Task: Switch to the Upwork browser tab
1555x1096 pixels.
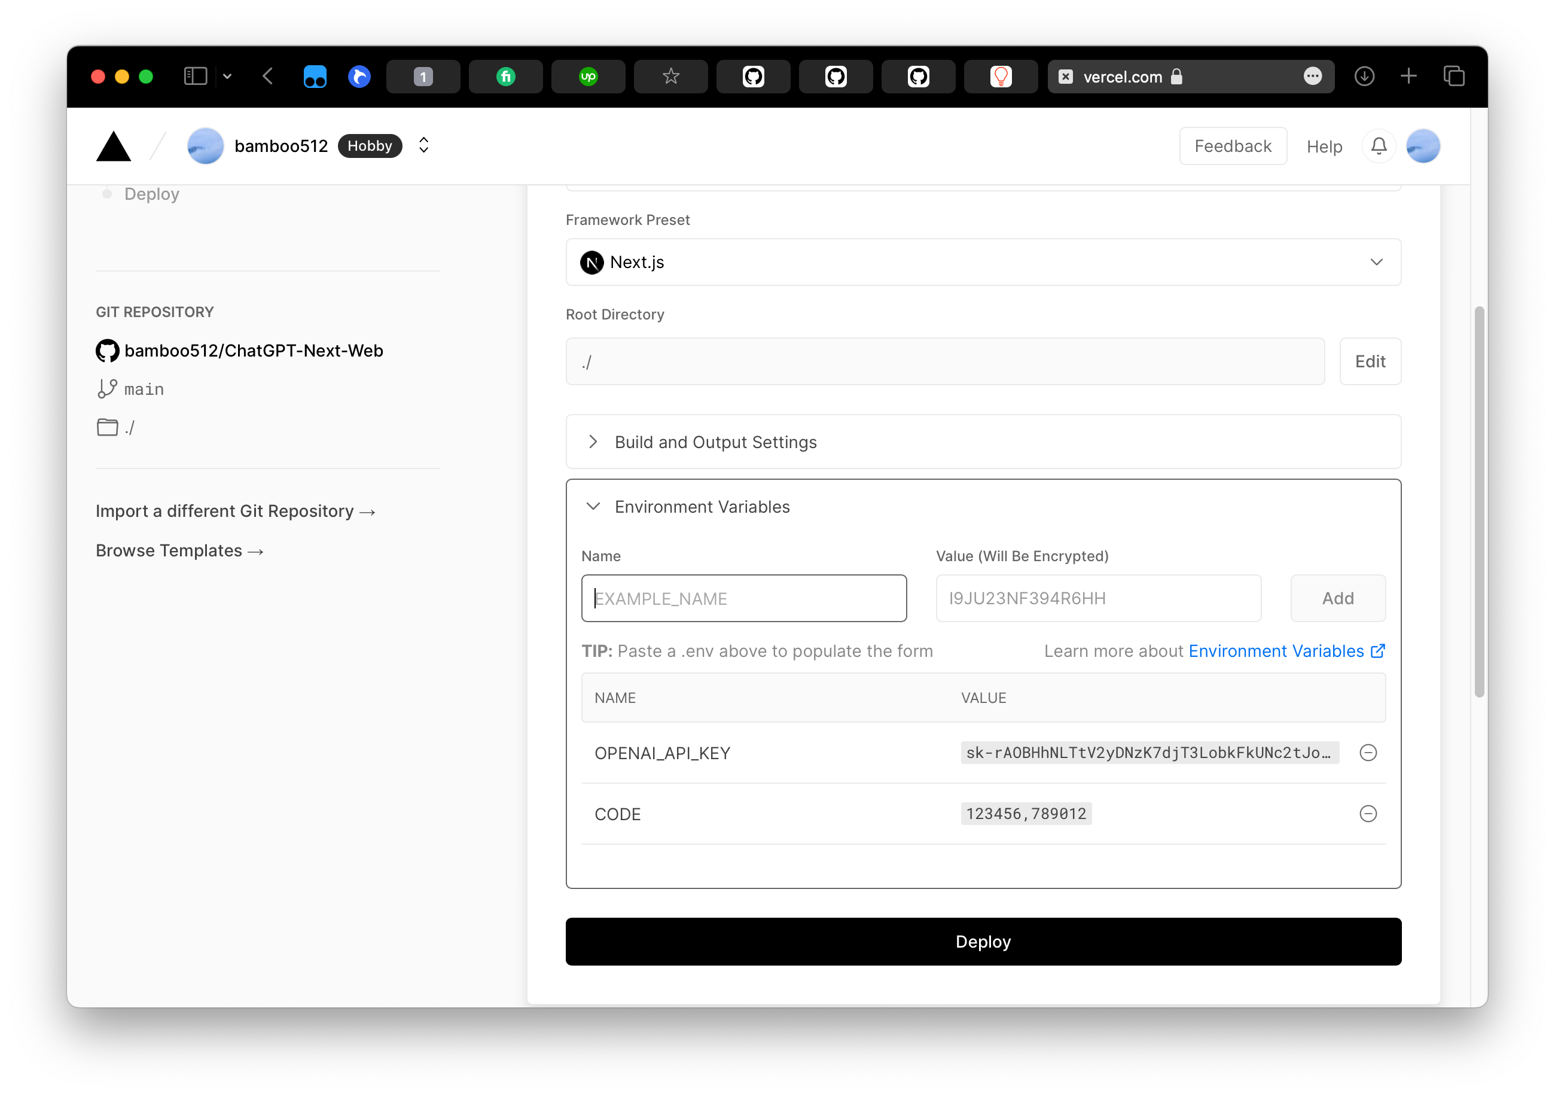Action: (x=588, y=77)
